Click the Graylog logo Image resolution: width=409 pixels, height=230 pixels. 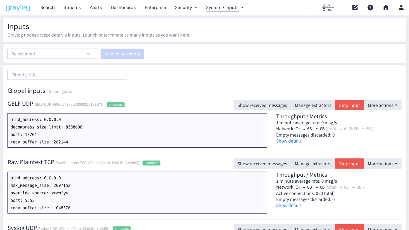click(18, 7)
